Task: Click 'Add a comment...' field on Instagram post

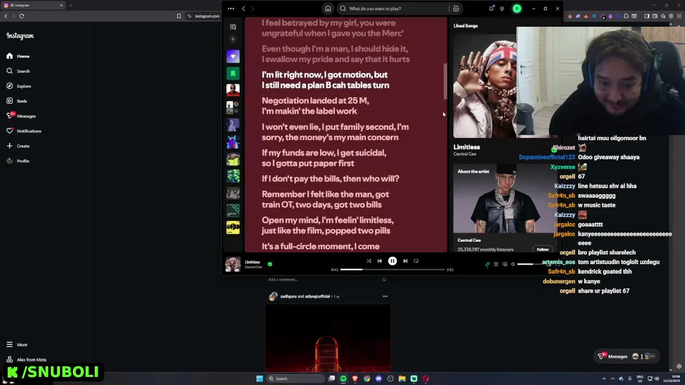Action: click(x=283, y=279)
